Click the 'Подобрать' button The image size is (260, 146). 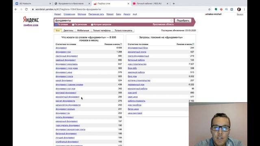click(x=183, y=21)
